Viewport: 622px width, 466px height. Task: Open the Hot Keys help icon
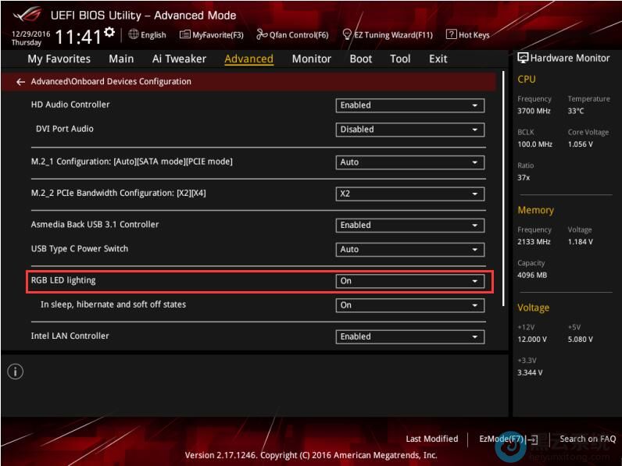point(452,34)
